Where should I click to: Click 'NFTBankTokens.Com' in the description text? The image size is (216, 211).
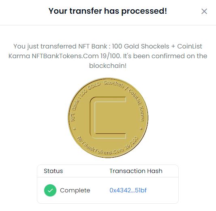click(65, 56)
